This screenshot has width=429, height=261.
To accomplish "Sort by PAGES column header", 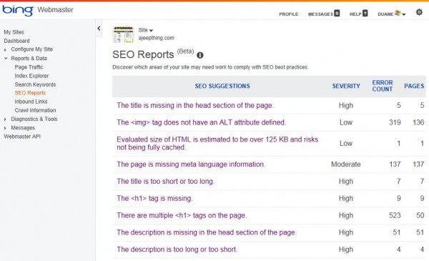I will pos(414,87).
